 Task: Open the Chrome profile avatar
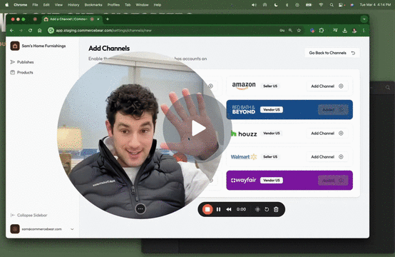(x=354, y=31)
